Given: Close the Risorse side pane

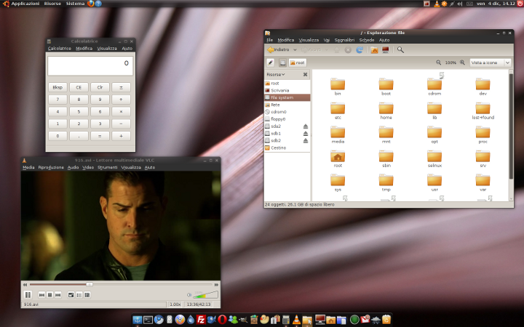Looking at the screenshot, I should point(305,74).
